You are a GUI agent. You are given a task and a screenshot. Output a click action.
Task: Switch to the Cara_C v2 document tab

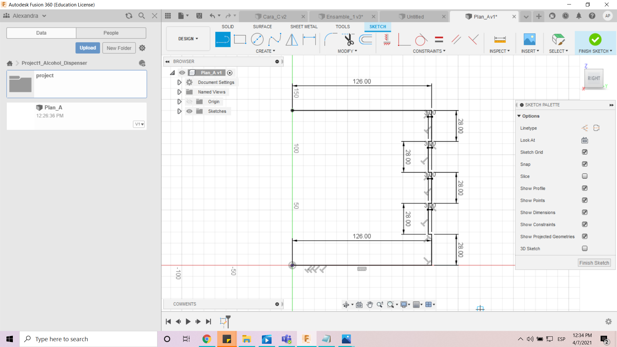tap(274, 17)
